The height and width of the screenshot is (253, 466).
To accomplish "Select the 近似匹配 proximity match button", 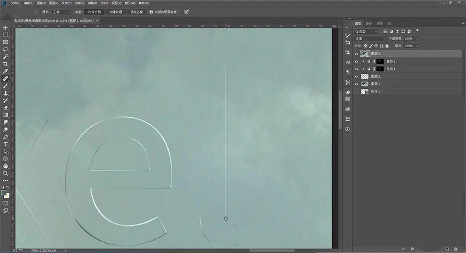I will [137, 12].
